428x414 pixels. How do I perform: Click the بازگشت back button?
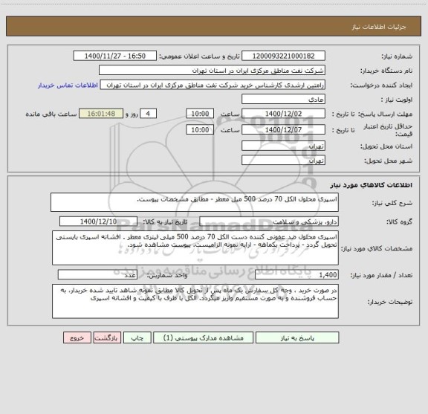(x=107, y=337)
